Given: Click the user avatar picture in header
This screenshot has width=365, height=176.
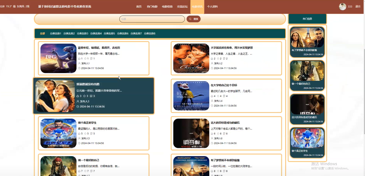Looking at the screenshot, I should tap(342, 7).
